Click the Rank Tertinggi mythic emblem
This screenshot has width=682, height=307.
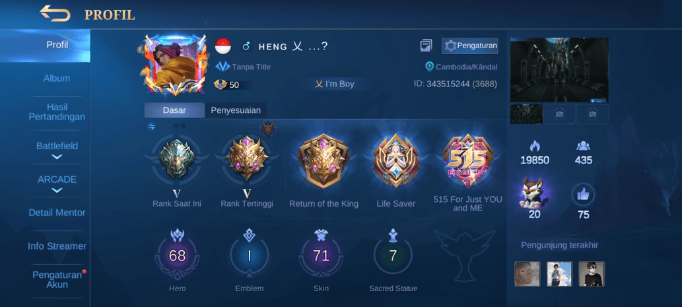click(x=248, y=157)
